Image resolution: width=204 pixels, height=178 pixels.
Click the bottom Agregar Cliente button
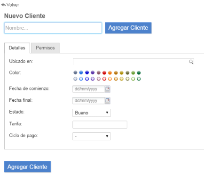click(x=27, y=167)
